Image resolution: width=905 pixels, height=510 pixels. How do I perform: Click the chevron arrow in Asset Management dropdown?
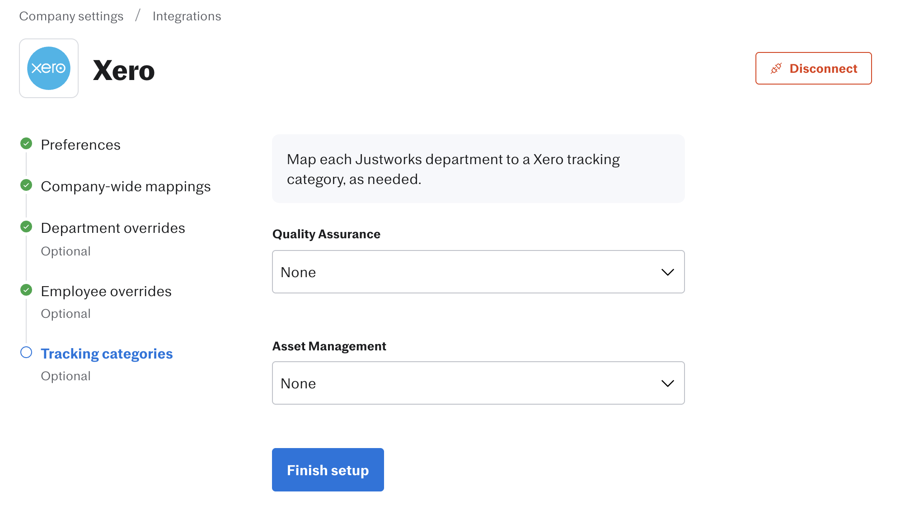pyautogui.click(x=667, y=383)
